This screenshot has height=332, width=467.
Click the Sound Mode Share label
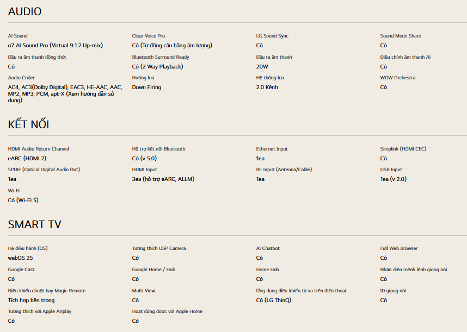(x=400, y=36)
